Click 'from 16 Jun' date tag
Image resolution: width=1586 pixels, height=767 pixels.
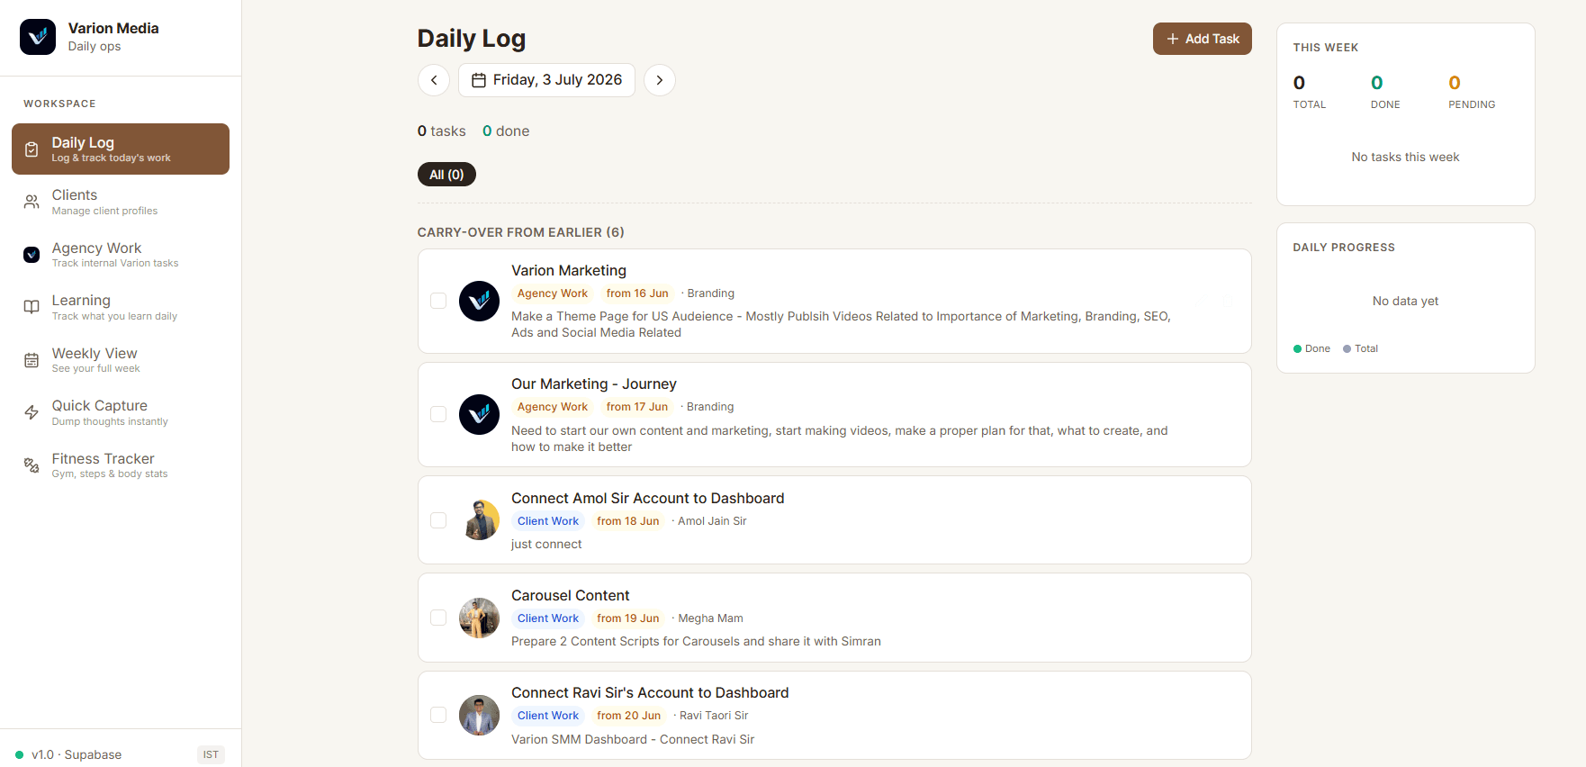coord(637,293)
